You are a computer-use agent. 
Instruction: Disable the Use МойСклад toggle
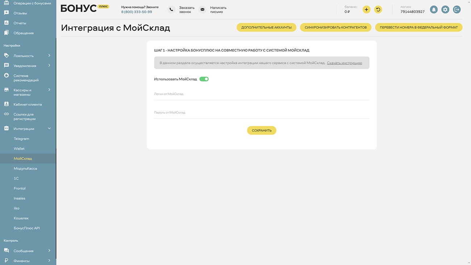click(x=204, y=79)
